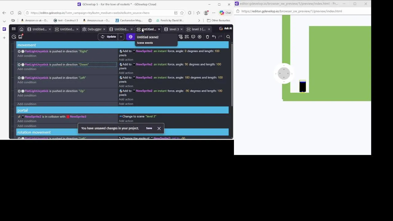Open the GDevelop main hamburger menu
The image size is (393, 221).
click(14, 29)
